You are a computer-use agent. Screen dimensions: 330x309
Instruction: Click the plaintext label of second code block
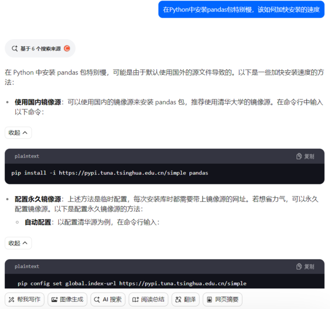click(27, 266)
